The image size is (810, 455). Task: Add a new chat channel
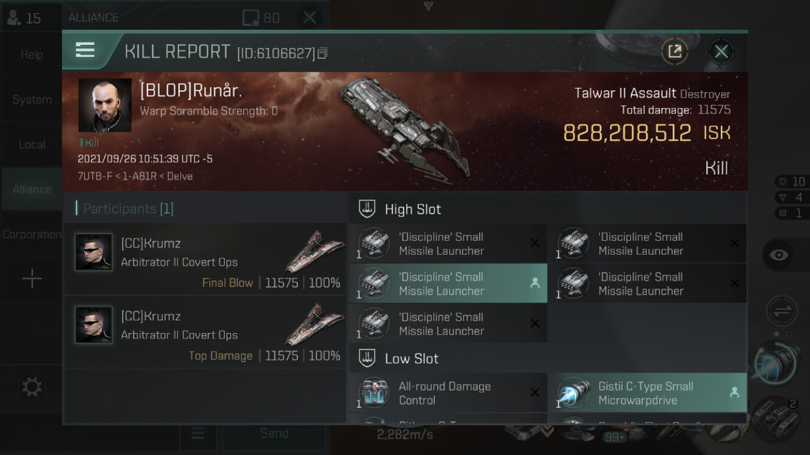point(32,279)
